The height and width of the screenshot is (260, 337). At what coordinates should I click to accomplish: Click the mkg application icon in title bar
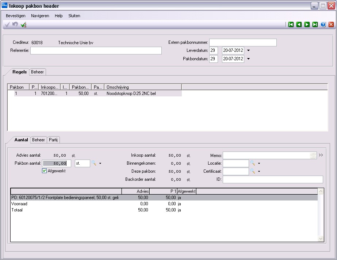(4, 5)
